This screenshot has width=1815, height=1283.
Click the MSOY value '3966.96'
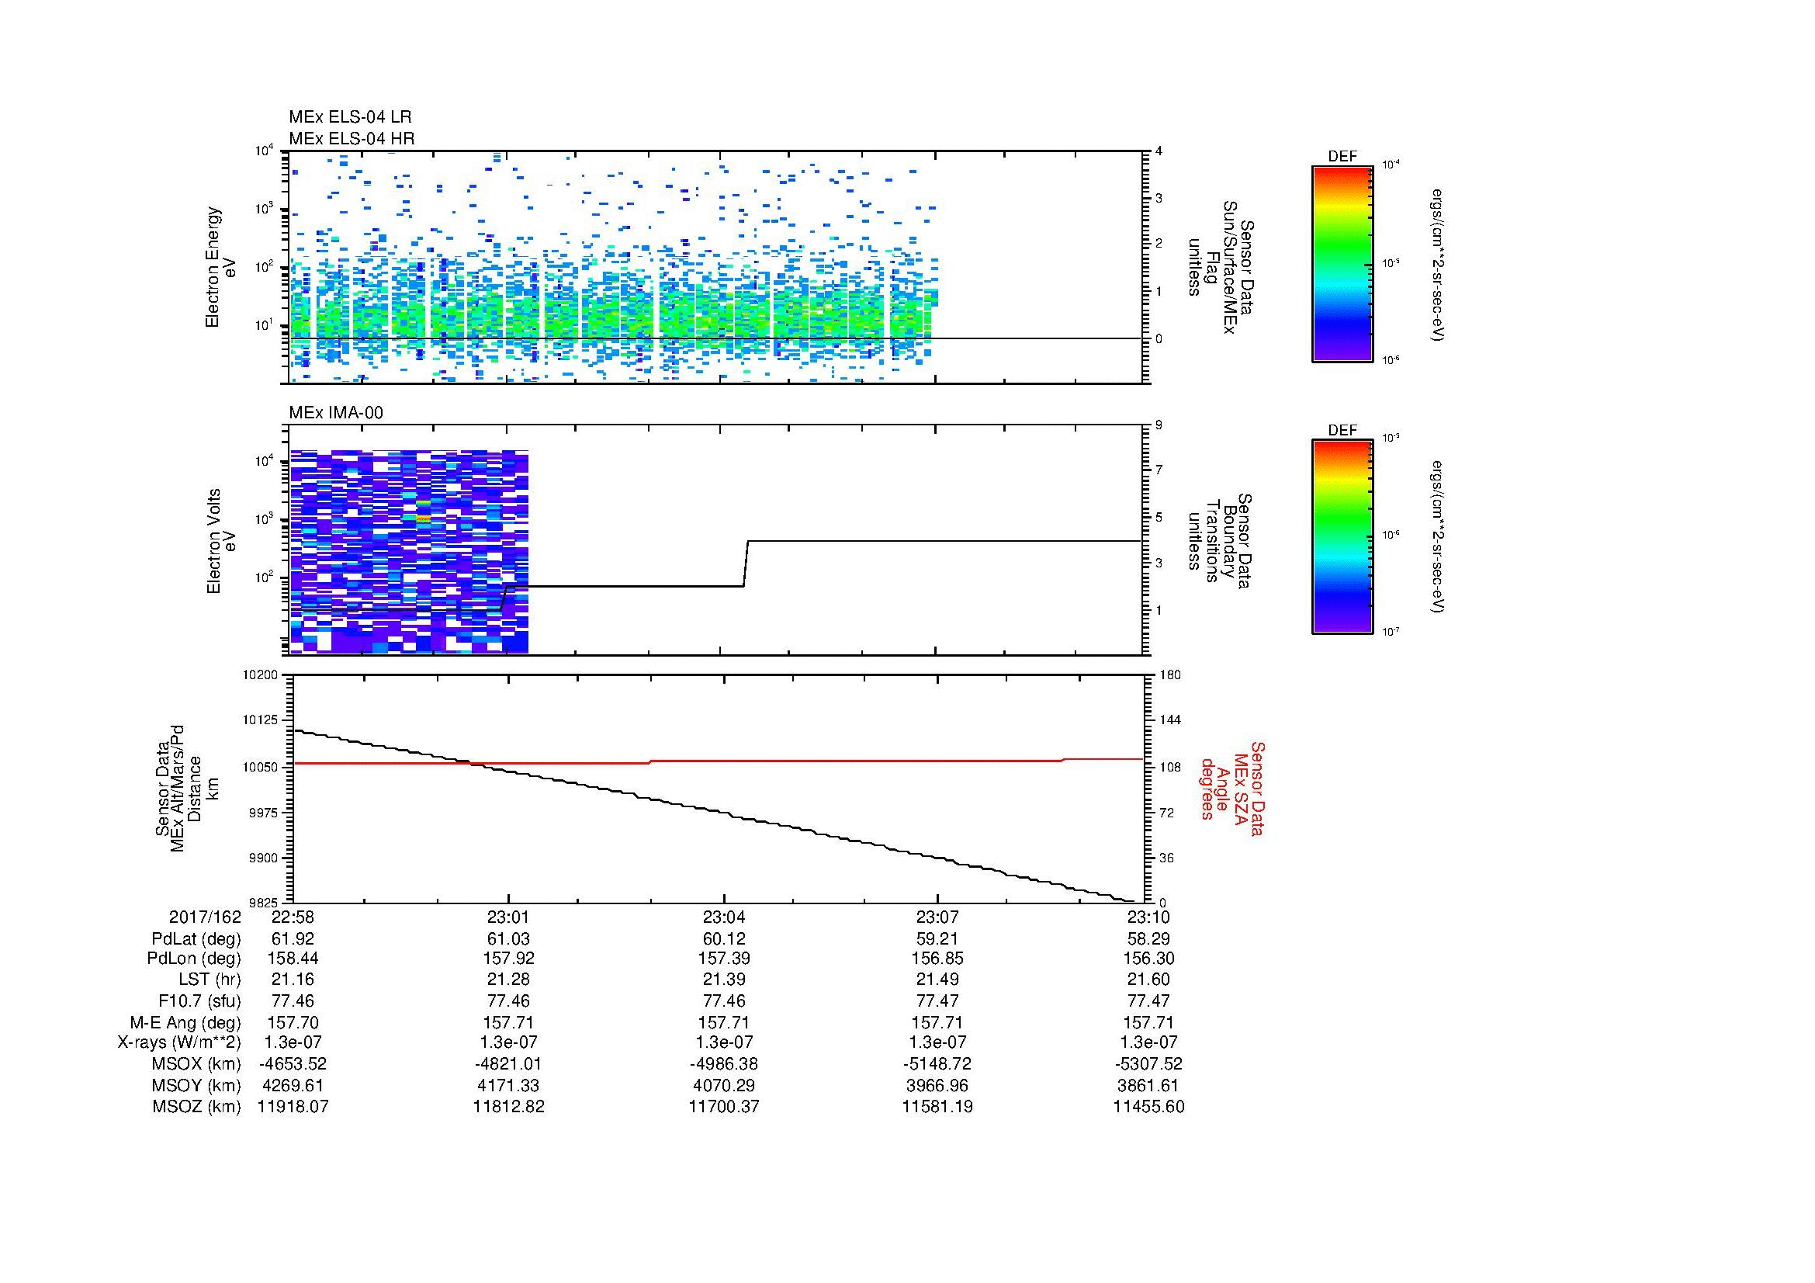pyautogui.click(x=937, y=1085)
